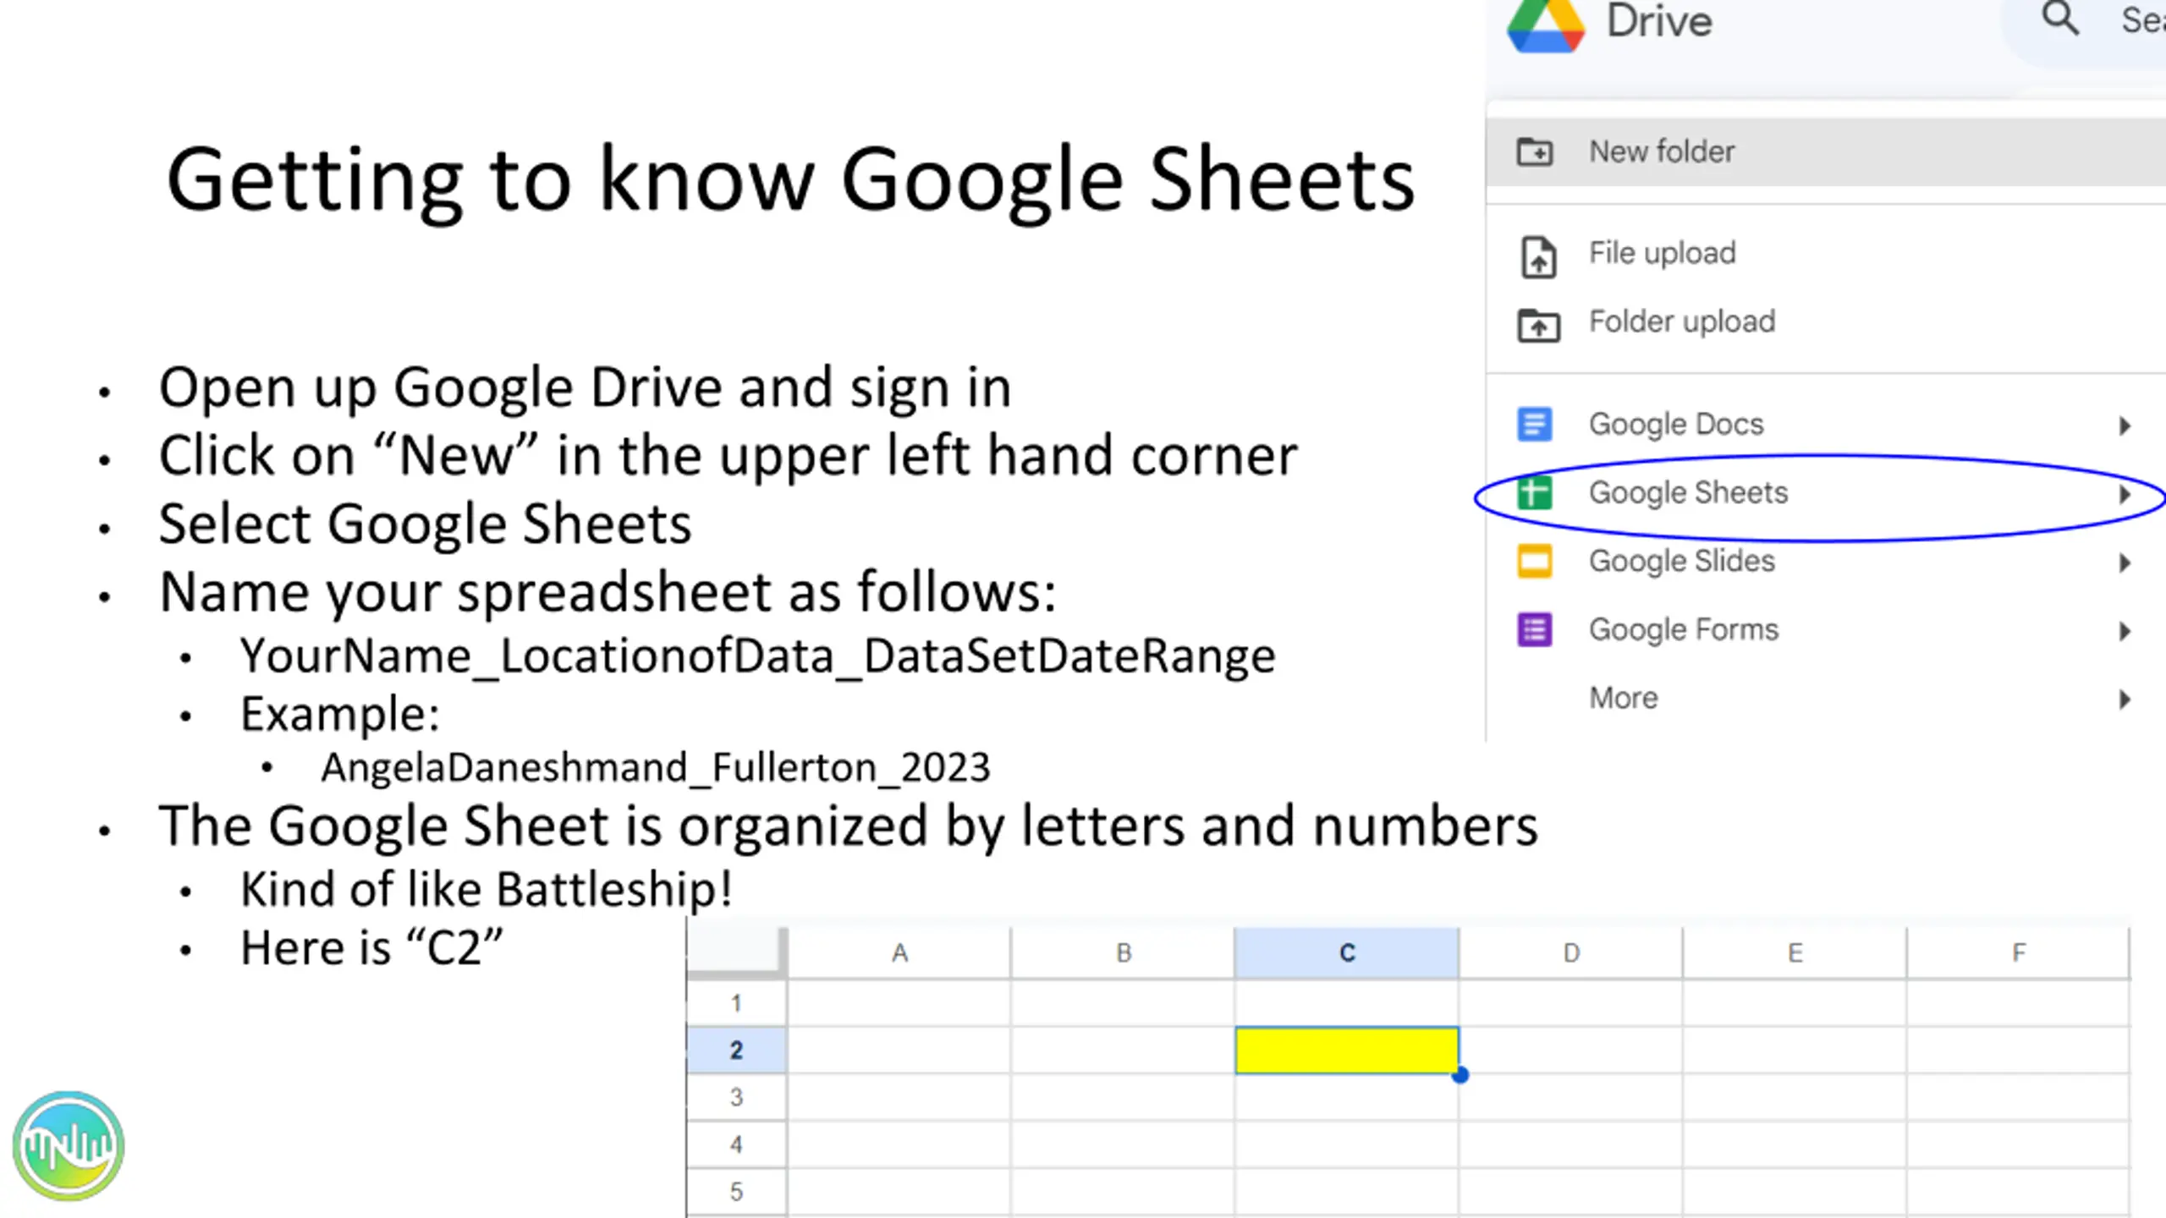
Task: Click the Folder upload icon
Action: (x=1538, y=325)
